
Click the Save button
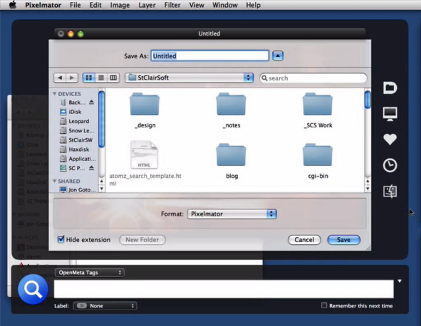point(343,240)
